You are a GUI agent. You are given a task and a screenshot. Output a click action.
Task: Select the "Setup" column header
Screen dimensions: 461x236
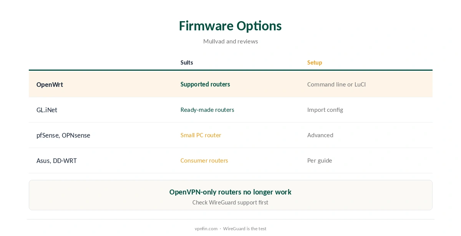[315, 63]
